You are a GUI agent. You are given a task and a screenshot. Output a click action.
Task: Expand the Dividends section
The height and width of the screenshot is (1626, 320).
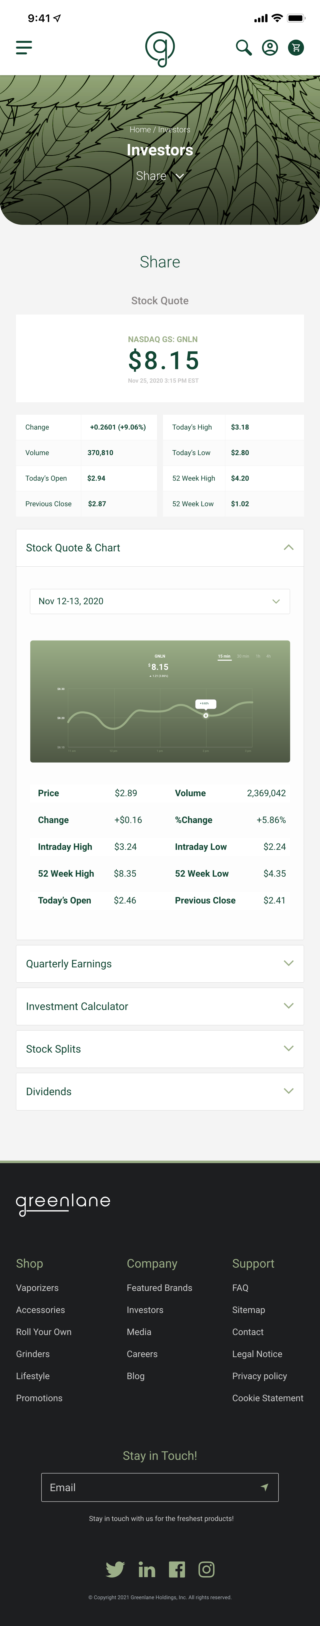tap(160, 1091)
